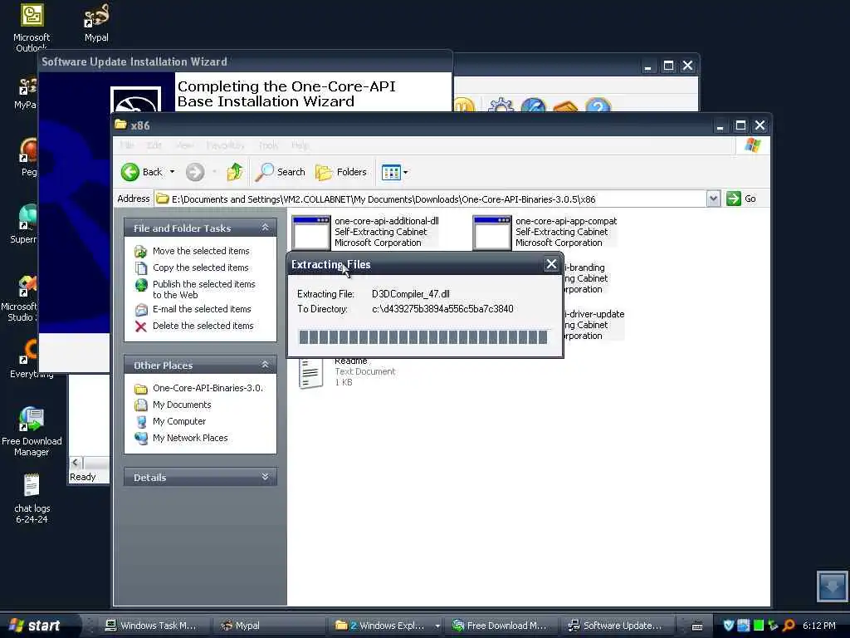Go to My Network Places link
This screenshot has height=638, width=850.
pos(190,438)
